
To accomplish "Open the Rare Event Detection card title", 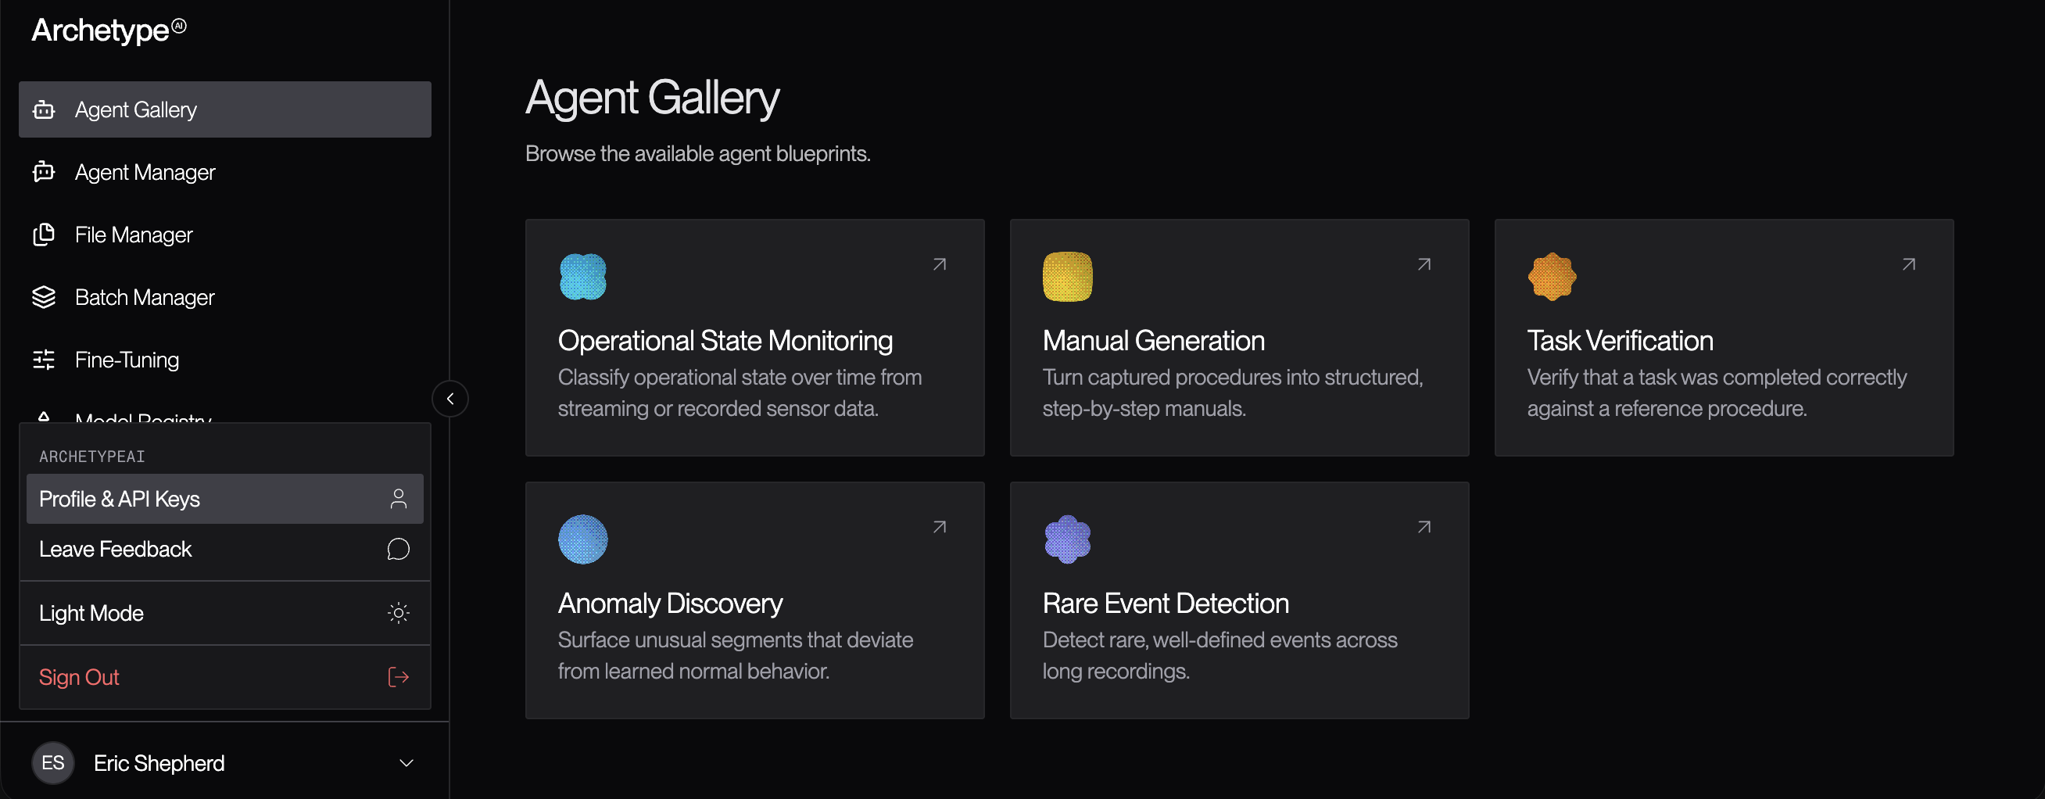I will point(1165,604).
